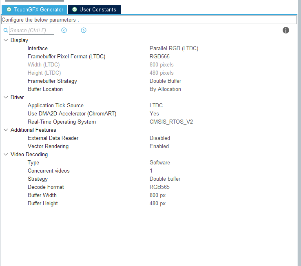Click the Driver section heading
301x266 pixels.
[x=17, y=97]
